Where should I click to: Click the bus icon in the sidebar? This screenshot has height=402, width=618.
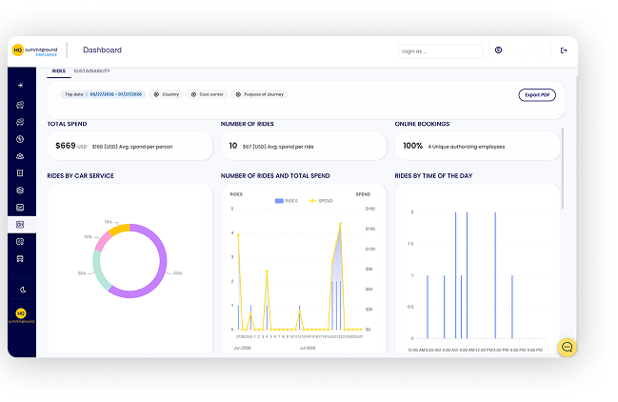coord(20,259)
